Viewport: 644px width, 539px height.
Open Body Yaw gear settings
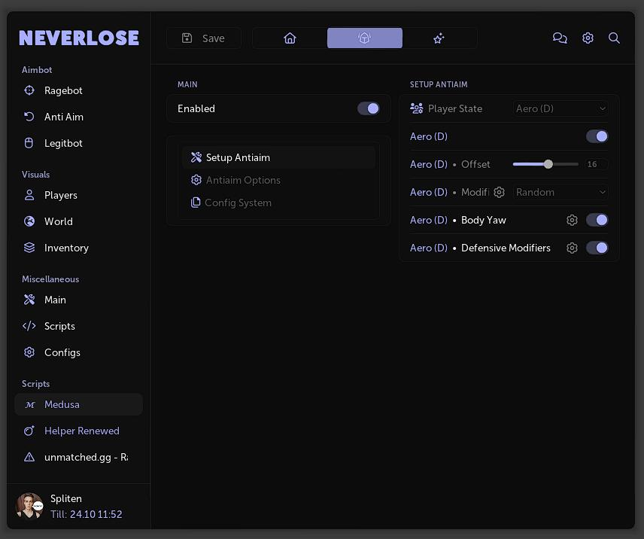tap(572, 220)
